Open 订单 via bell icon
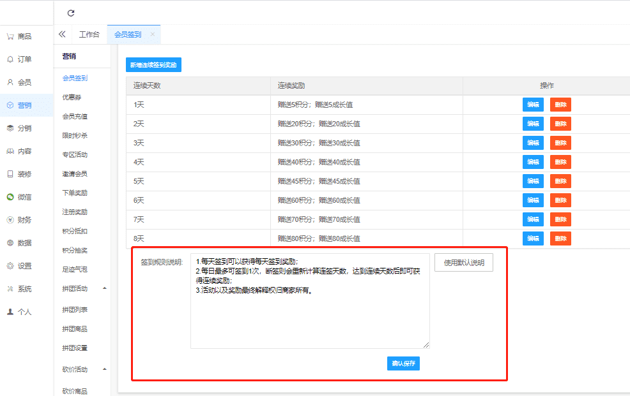The height and width of the screenshot is (396, 630). tap(10, 59)
